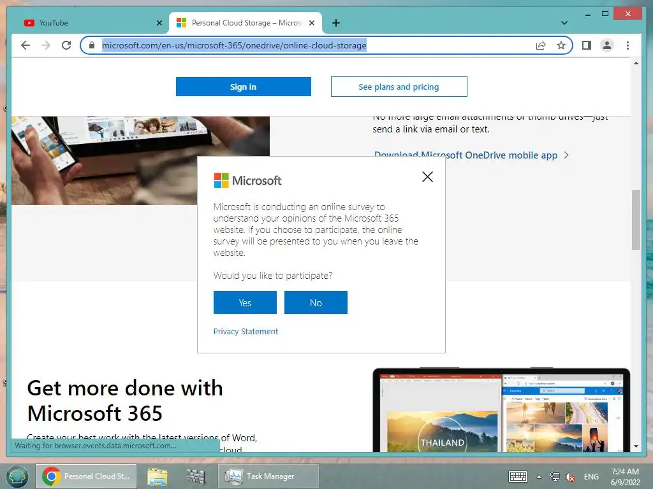The image size is (653, 489).
Task: Click the page scroll up arrow
Action: [x=636, y=63]
